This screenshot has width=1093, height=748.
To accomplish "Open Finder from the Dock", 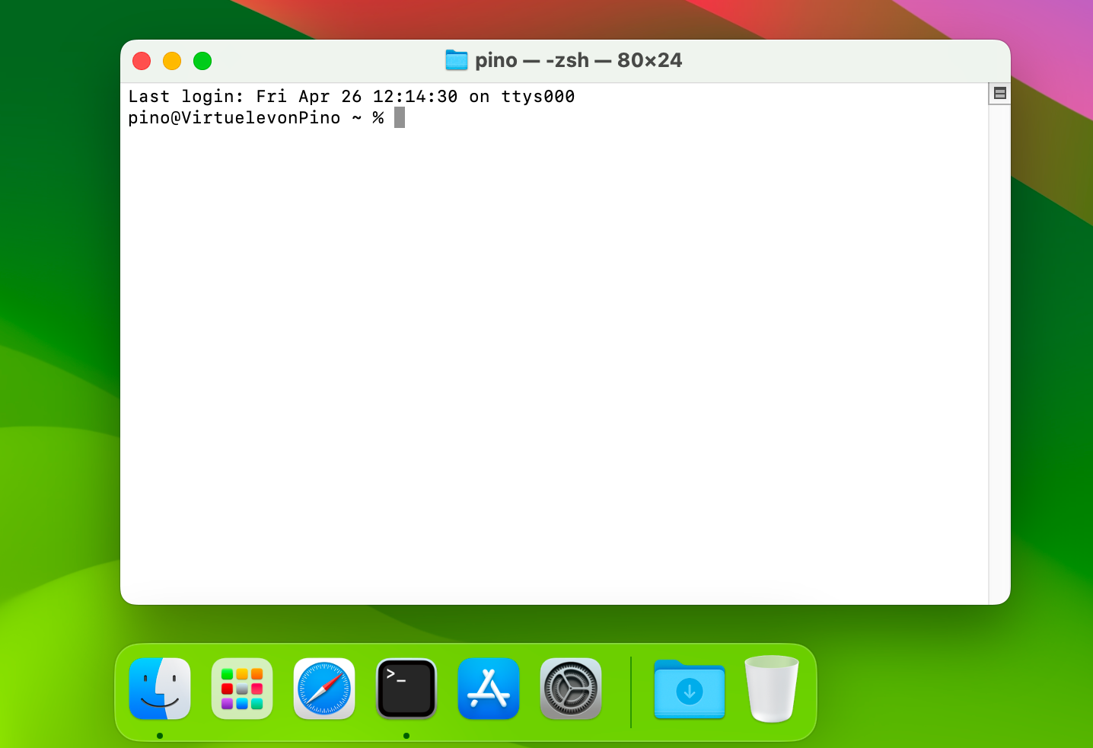I will (x=160, y=689).
